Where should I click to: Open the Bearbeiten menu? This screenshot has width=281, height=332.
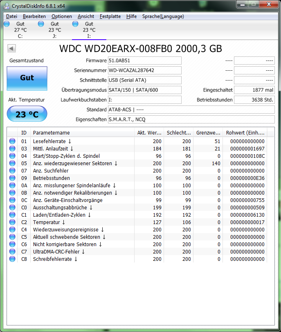point(34,16)
